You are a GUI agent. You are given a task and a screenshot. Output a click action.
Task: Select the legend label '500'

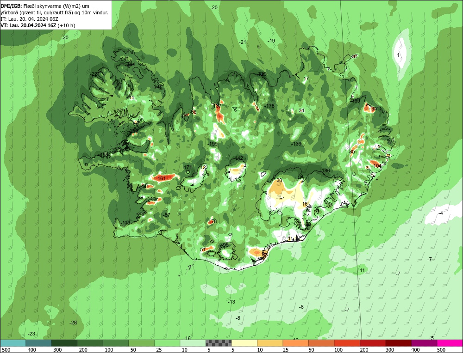[441, 350]
